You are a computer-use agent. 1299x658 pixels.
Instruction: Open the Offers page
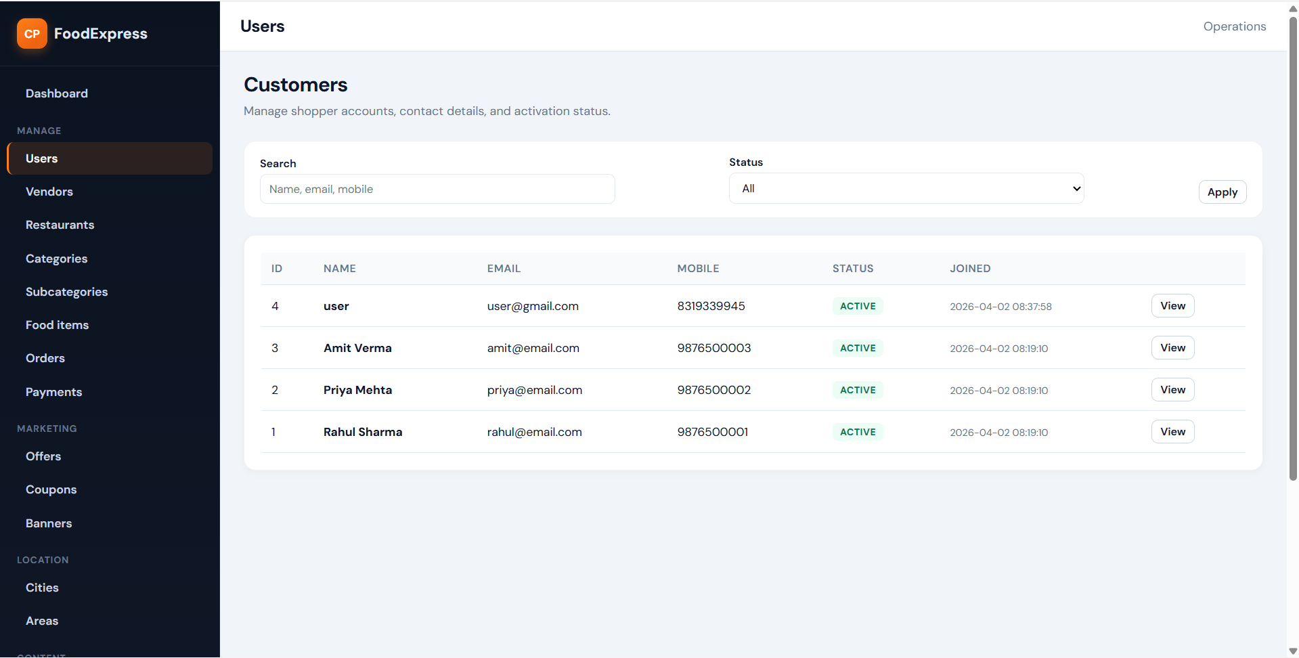pyautogui.click(x=43, y=456)
